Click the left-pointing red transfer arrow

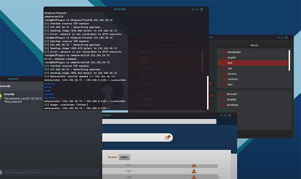click(211, 96)
